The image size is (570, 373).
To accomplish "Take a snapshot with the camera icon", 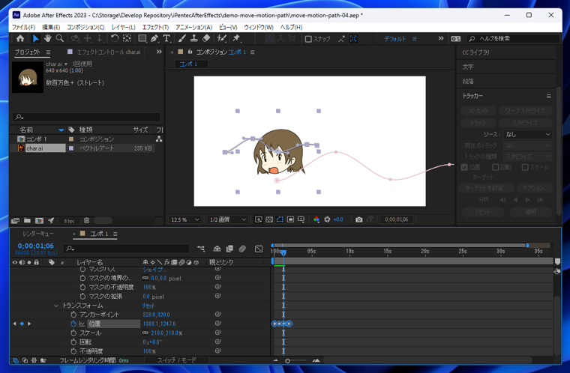I will [358, 219].
